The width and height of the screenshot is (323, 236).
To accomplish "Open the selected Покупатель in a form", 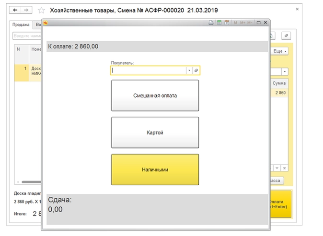I will coord(196,70).
